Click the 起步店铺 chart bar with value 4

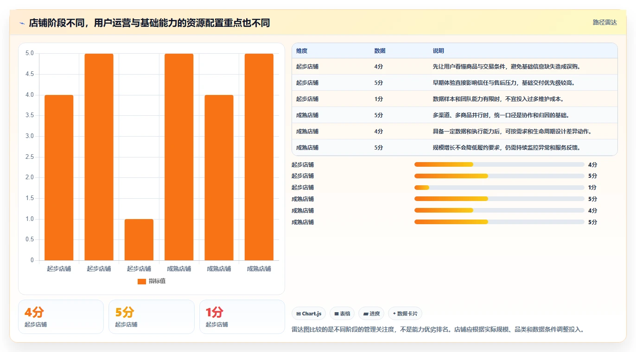point(59,178)
